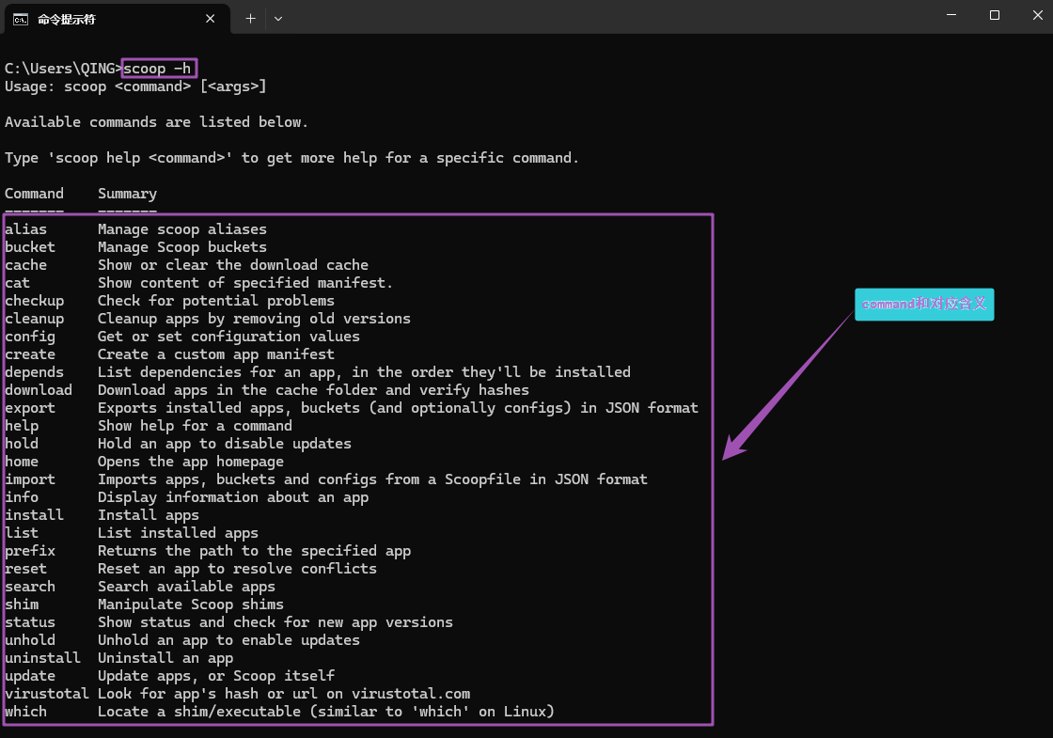Viewport: 1053px width, 738px height.
Task: Close the 命令提示符 tab
Action: pos(212,18)
